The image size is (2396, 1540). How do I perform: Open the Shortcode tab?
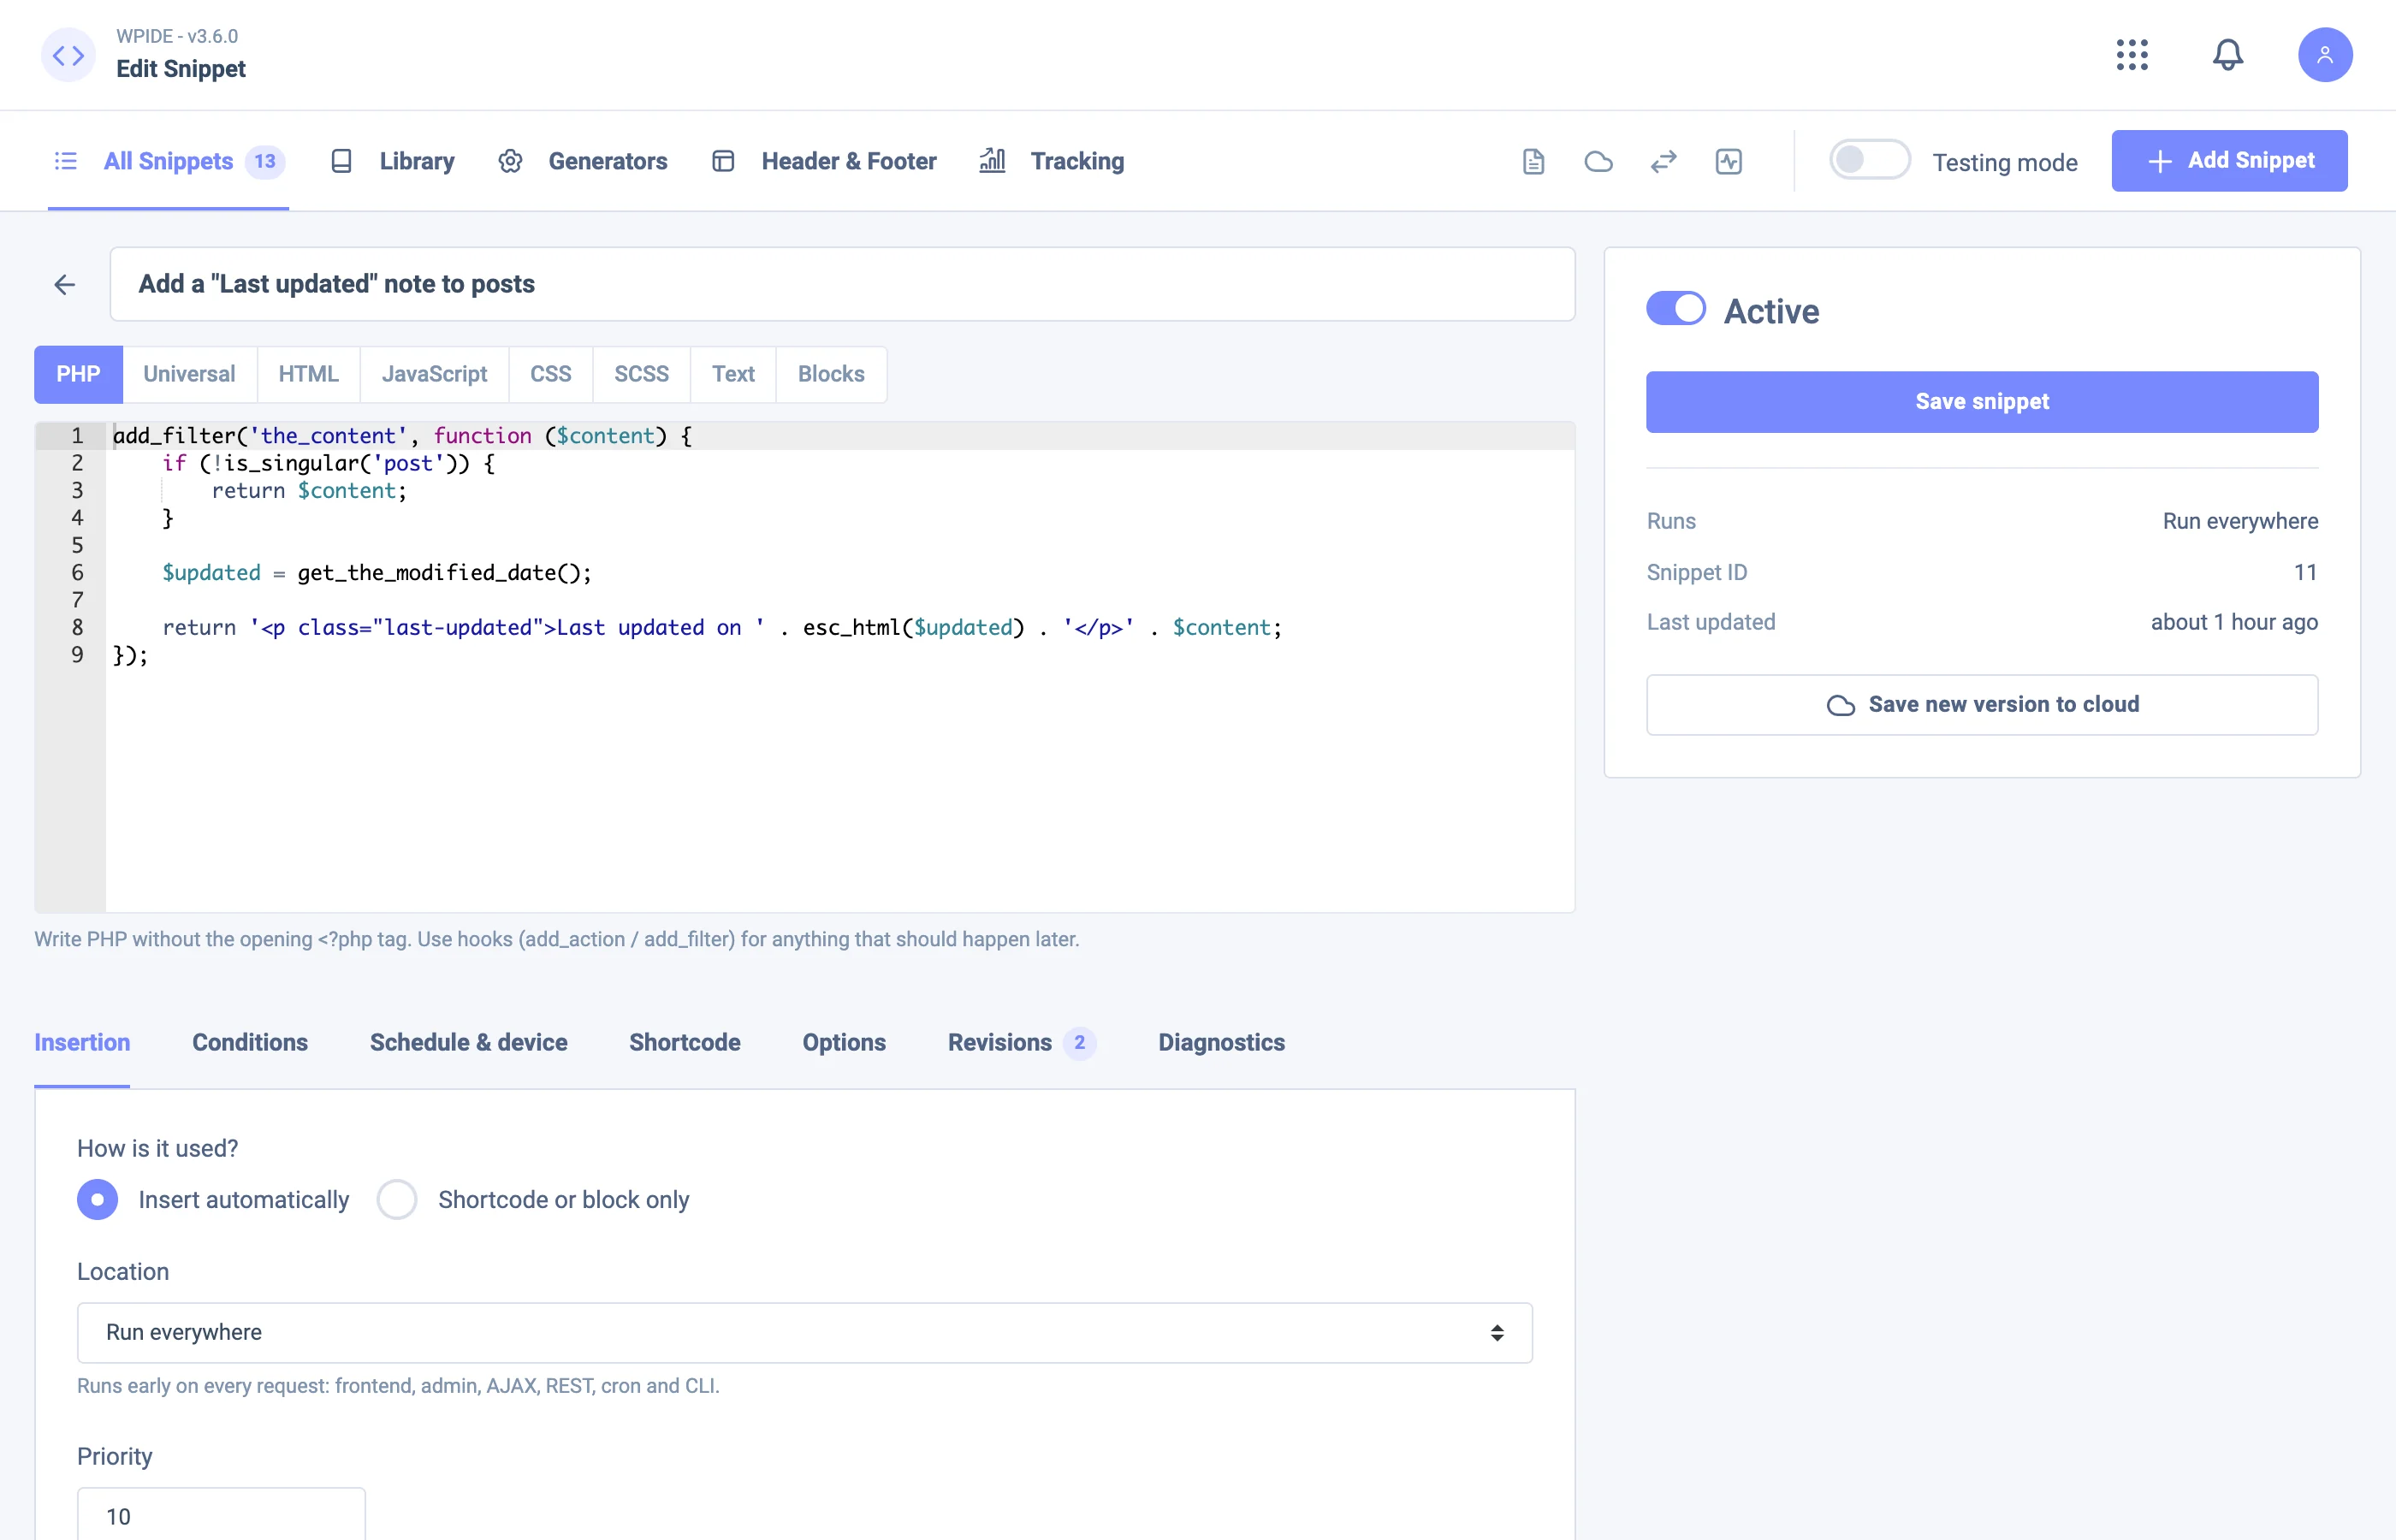pyautogui.click(x=684, y=1042)
